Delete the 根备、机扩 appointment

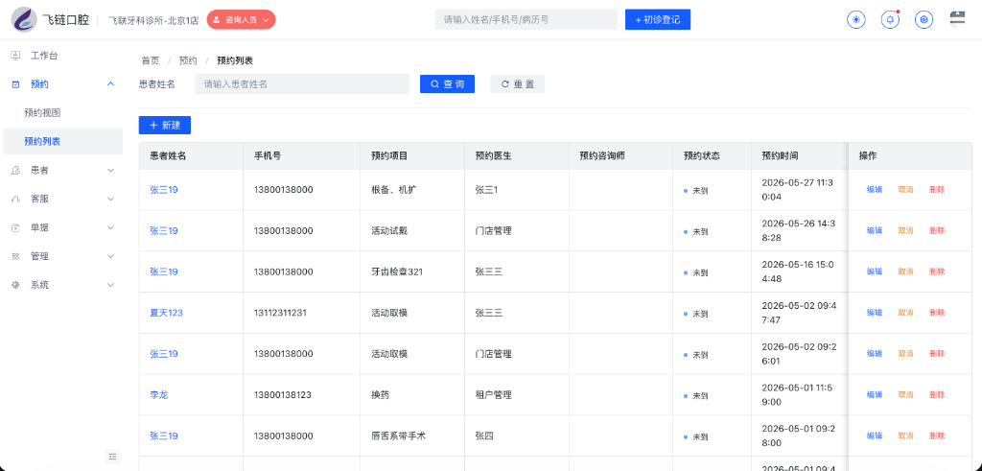point(937,190)
